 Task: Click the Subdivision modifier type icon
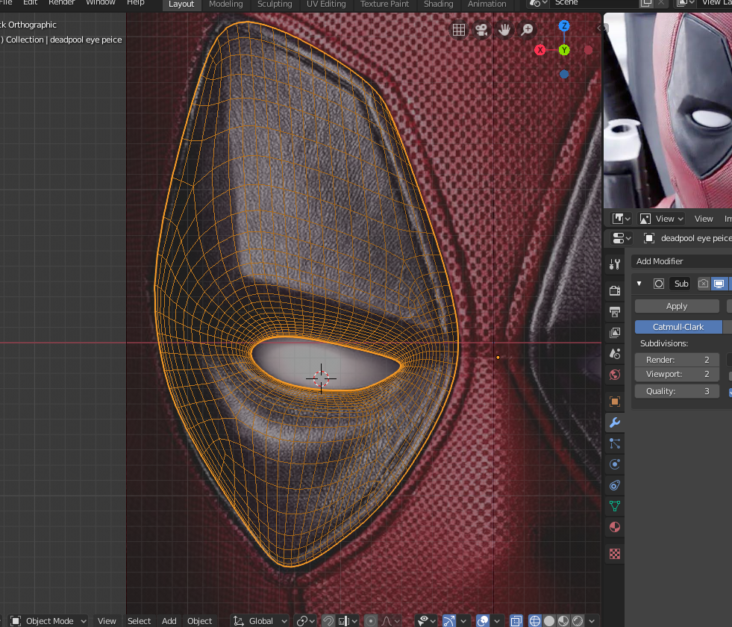(x=659, y=284)
